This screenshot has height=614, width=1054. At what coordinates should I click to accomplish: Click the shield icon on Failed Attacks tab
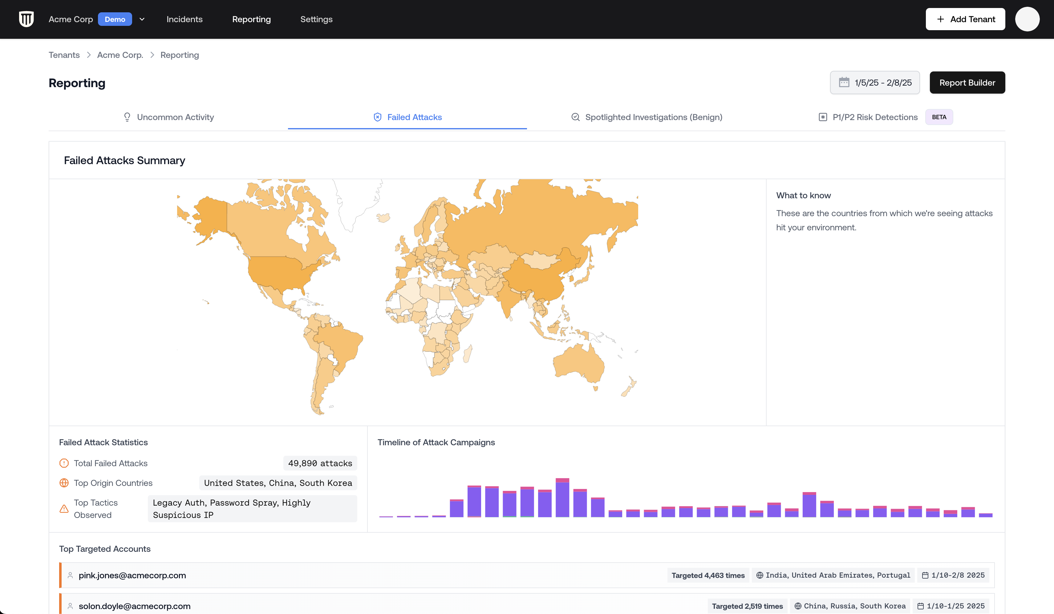pos(377,117)
